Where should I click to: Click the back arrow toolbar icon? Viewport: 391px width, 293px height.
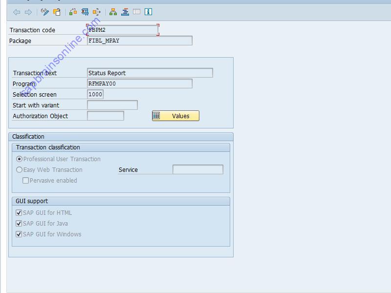(17, 12)
